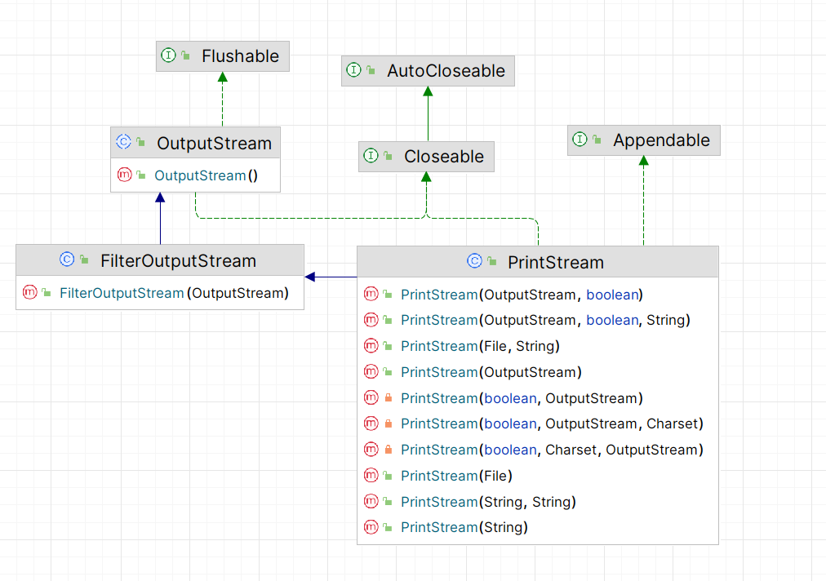Viewport: 826px width, 581px height.
Task: Select the PrintStream class header
Action: 538,262
